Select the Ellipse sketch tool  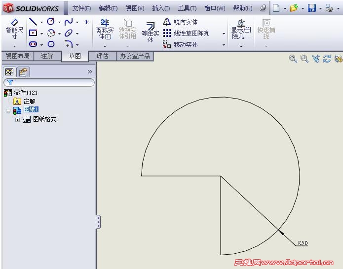(69, 33)
